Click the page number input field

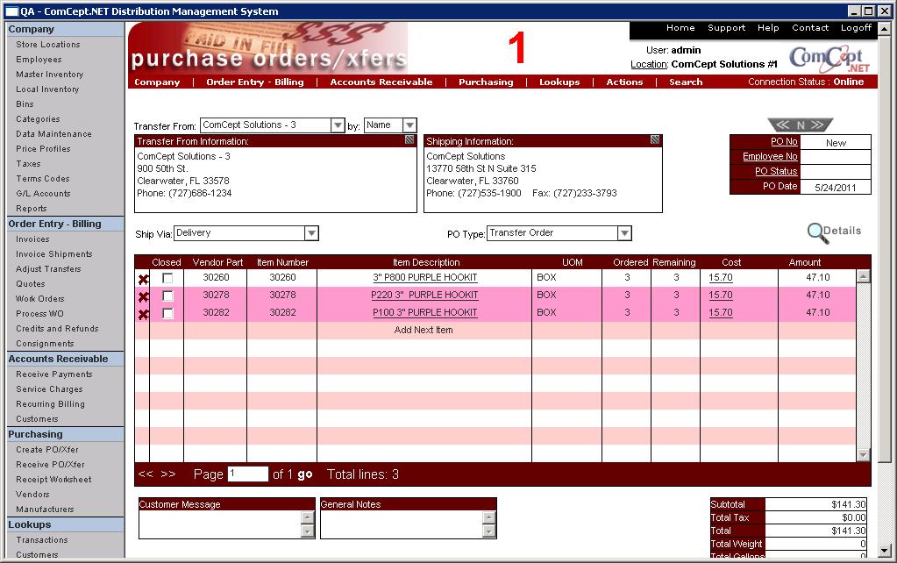click(247, 474)
